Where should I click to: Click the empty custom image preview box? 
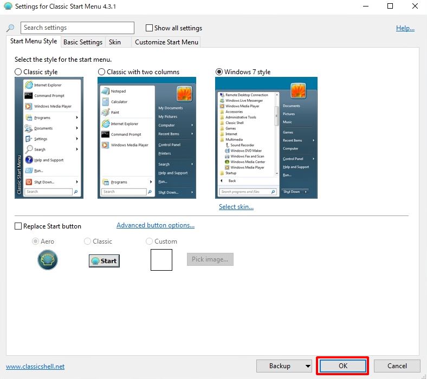(x=161, y=260)
